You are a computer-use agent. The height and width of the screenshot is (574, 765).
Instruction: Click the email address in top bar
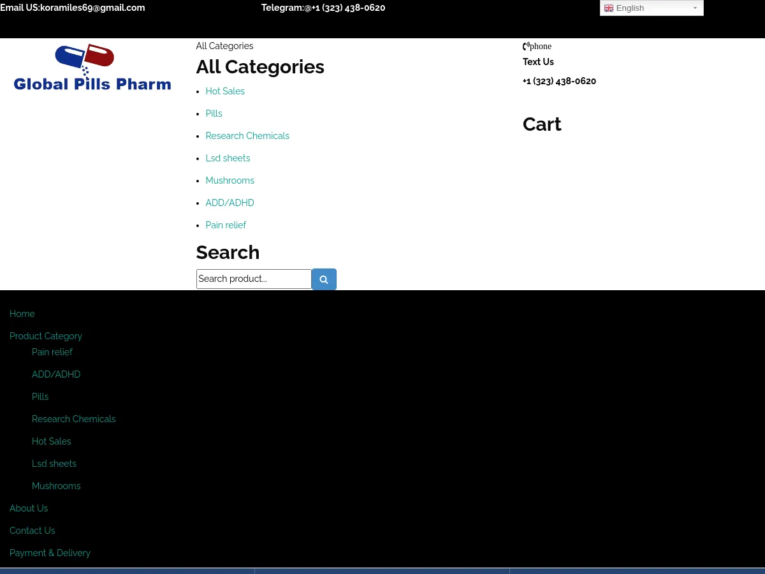point(92,8)
